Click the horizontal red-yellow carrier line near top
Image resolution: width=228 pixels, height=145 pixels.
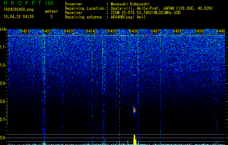coord(116,36)
